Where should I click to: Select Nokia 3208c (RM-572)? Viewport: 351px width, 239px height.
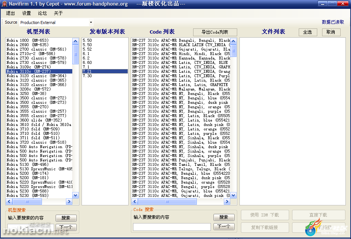click(39, 89)
